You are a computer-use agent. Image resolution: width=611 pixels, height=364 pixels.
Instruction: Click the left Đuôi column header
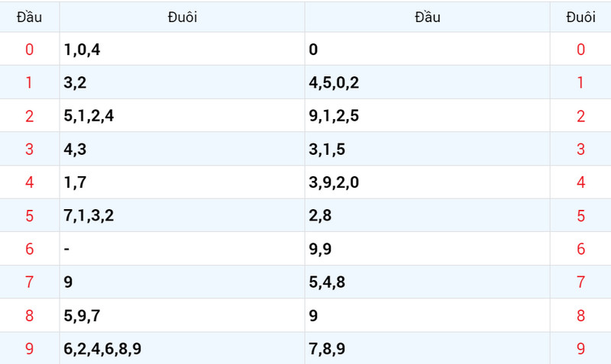(x=183, y=17)
